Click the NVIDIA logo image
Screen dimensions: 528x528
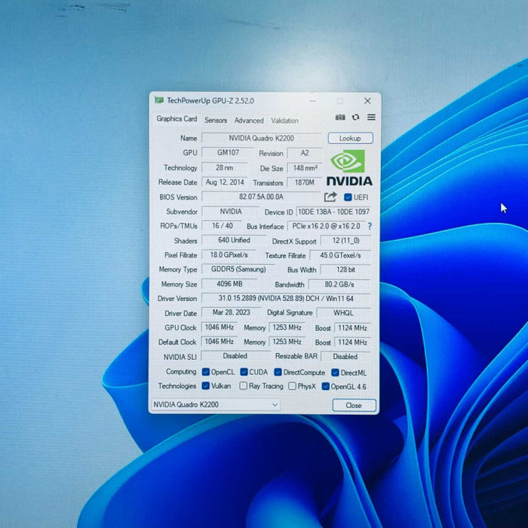[x=349, y=167]
